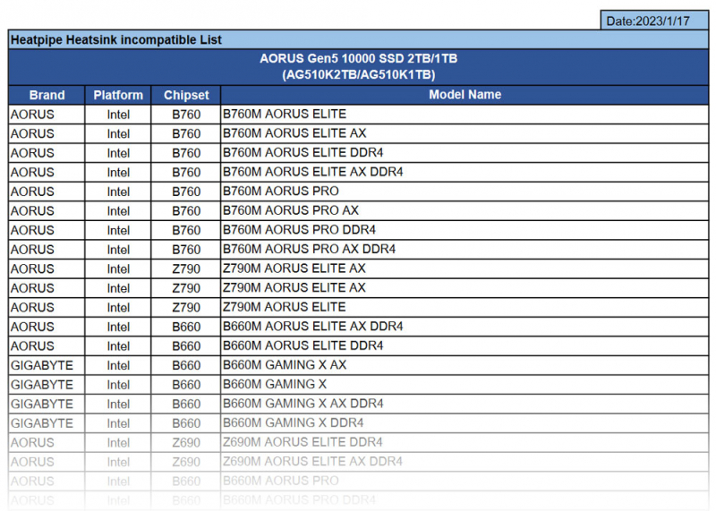Select the Heatpipe Heatsink incompatible List title

click(x=116, y=39)
